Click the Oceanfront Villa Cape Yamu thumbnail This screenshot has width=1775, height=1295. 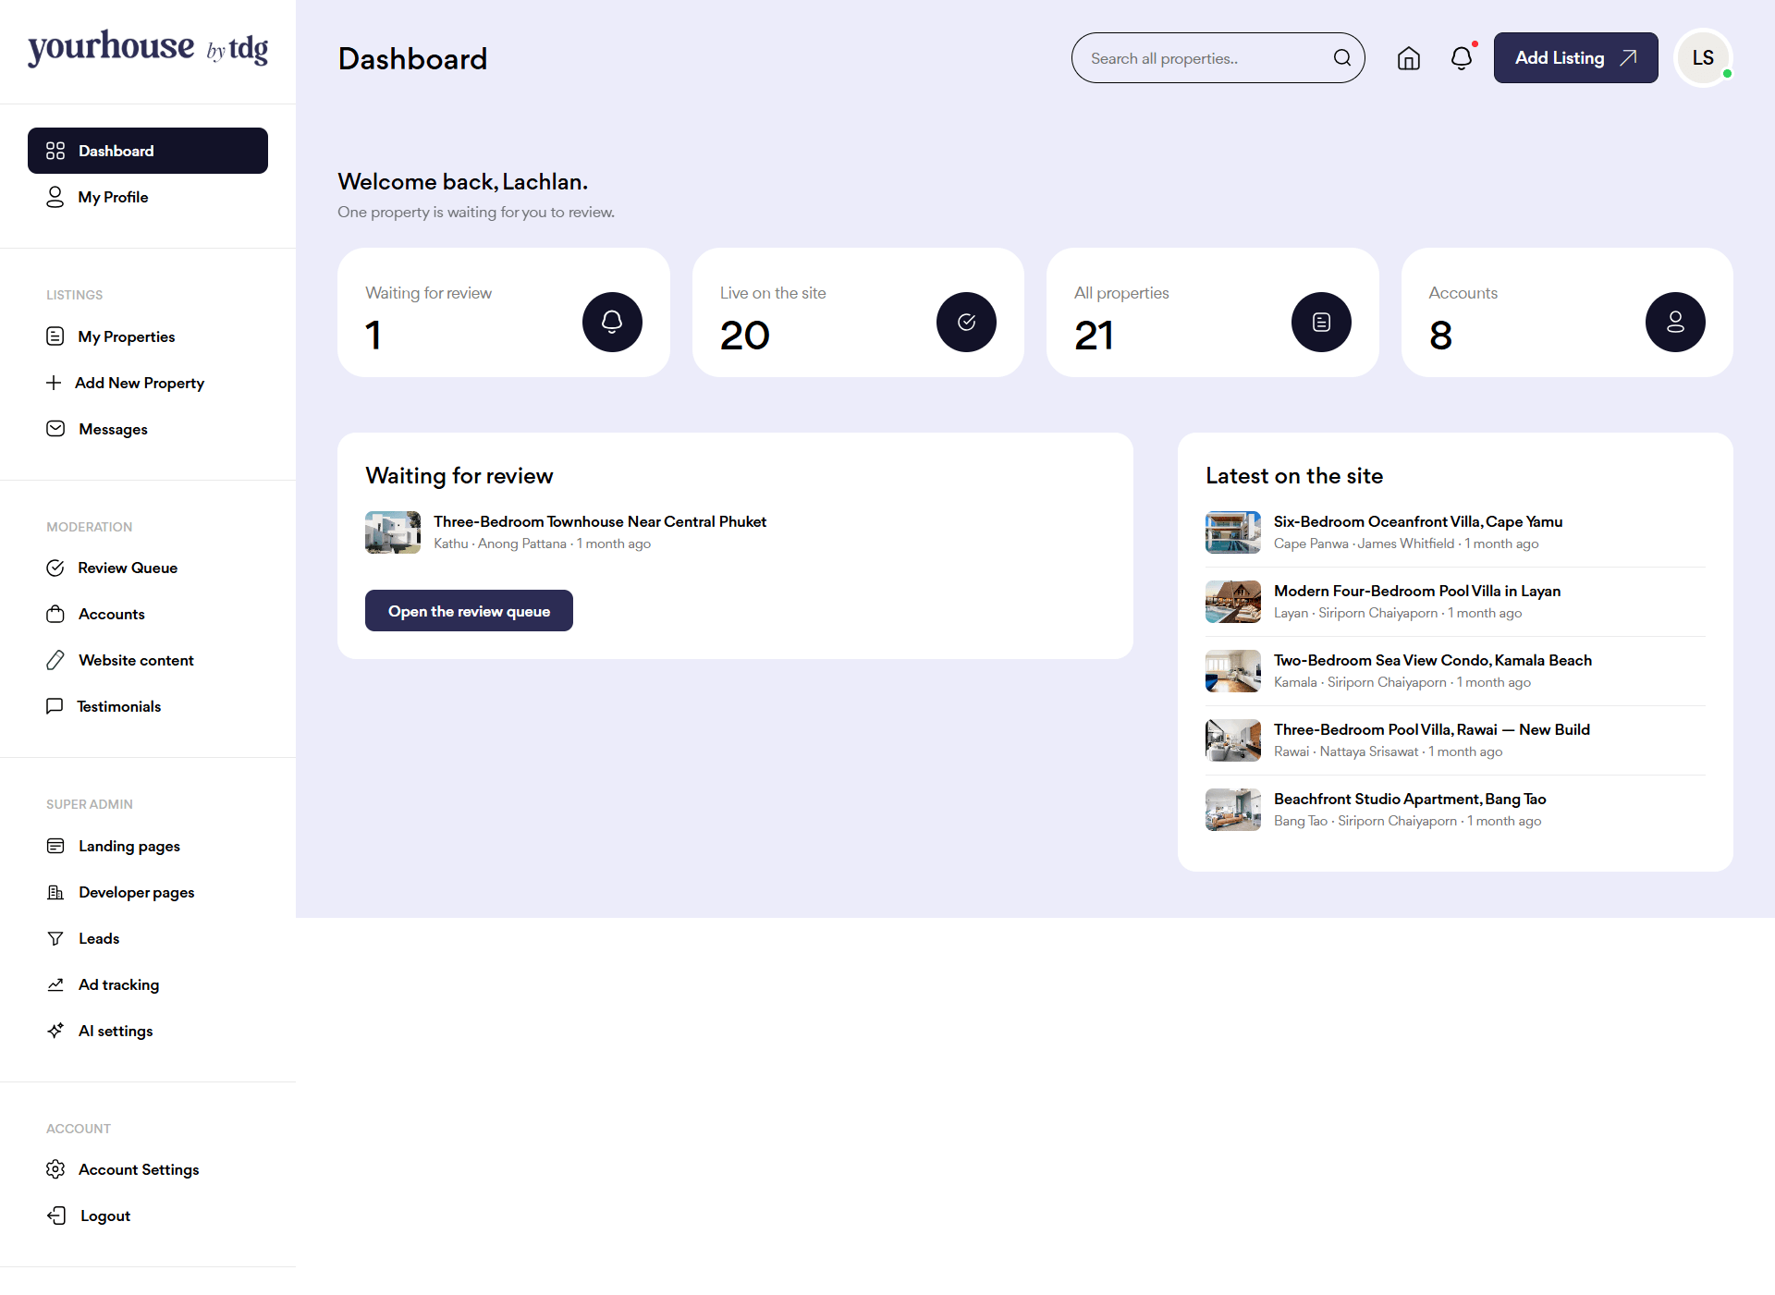click(1233, 532)
